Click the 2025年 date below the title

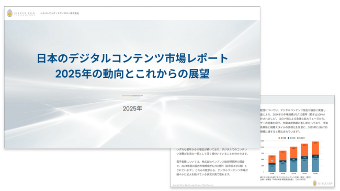(132, 109)
